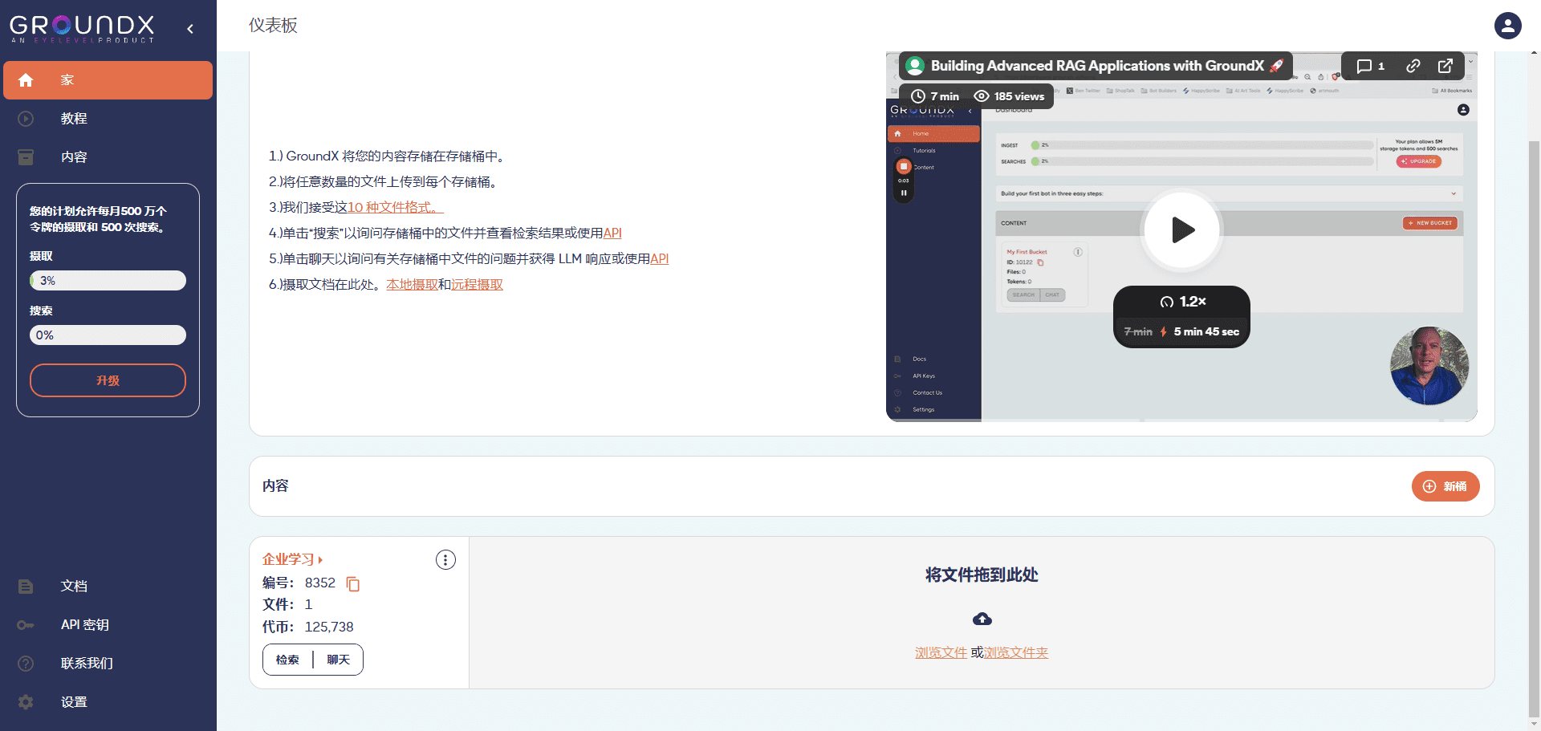Click the settings gear icon
1541x731 pixels.
[26, 702]
